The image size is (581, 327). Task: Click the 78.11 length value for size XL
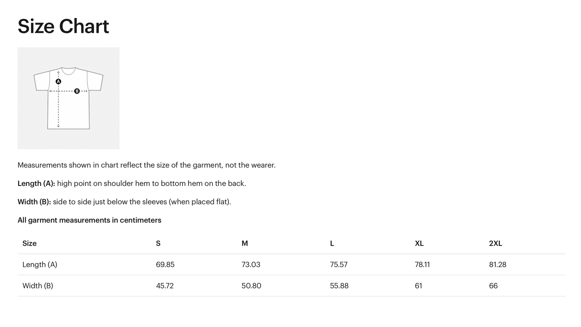point(422,265)
